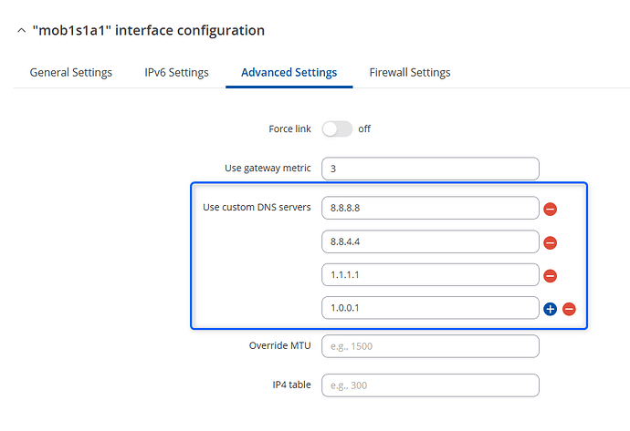Click the "mob1s1a1" interface configuration heading
This screenshot has width=630, height=431.
(149, 30)
